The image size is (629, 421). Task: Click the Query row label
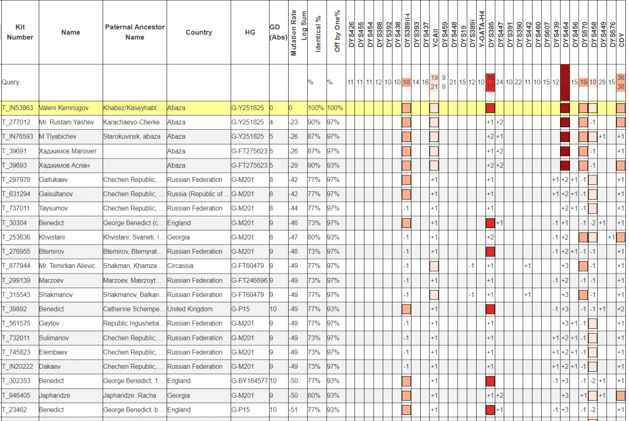[10, 82]
